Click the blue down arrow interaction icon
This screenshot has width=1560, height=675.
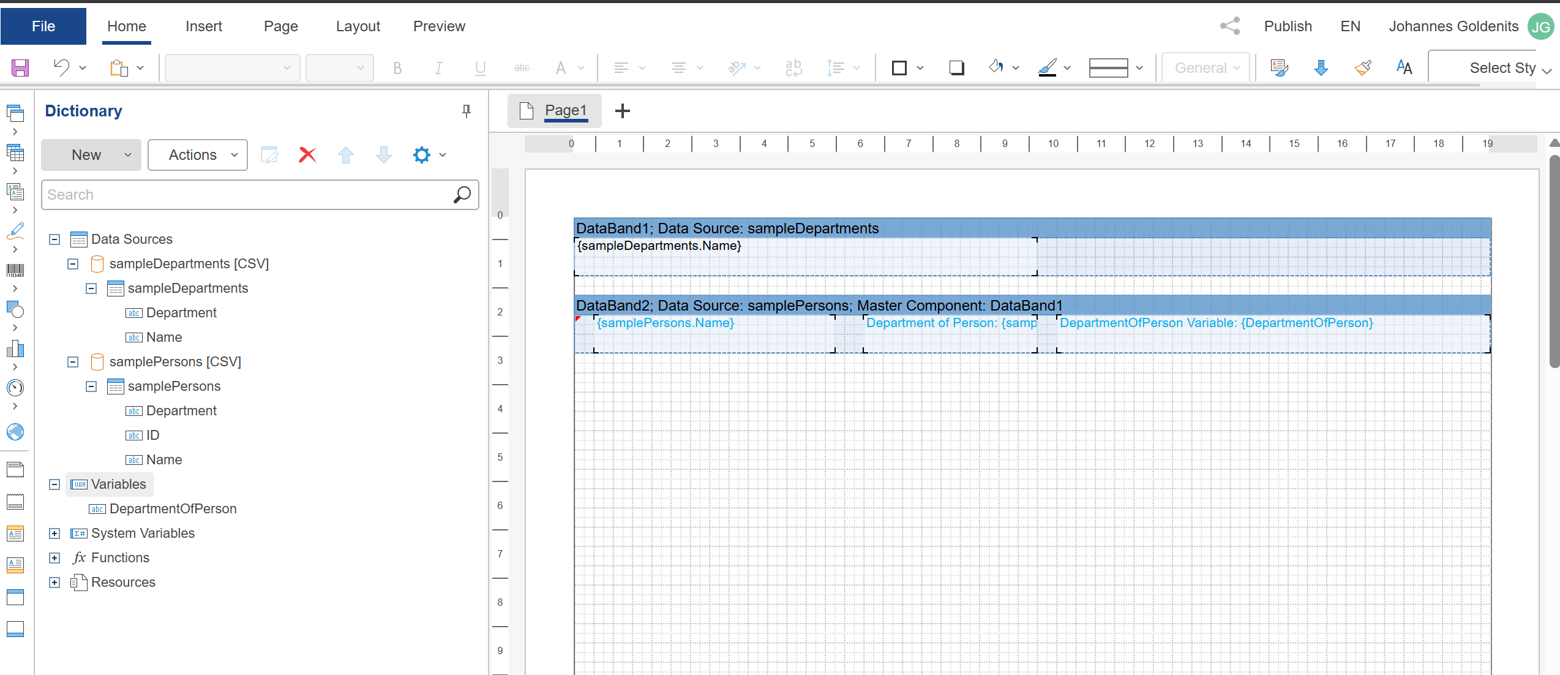(1321, 67)
